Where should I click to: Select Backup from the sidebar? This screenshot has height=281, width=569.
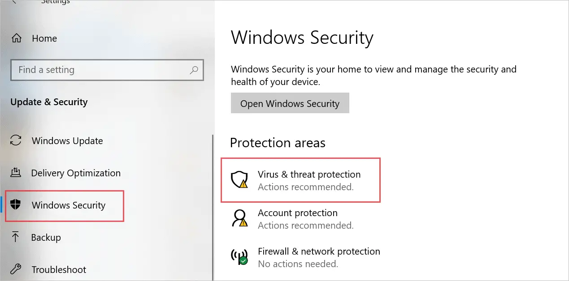pyautogui.click(x=46, y=238)
